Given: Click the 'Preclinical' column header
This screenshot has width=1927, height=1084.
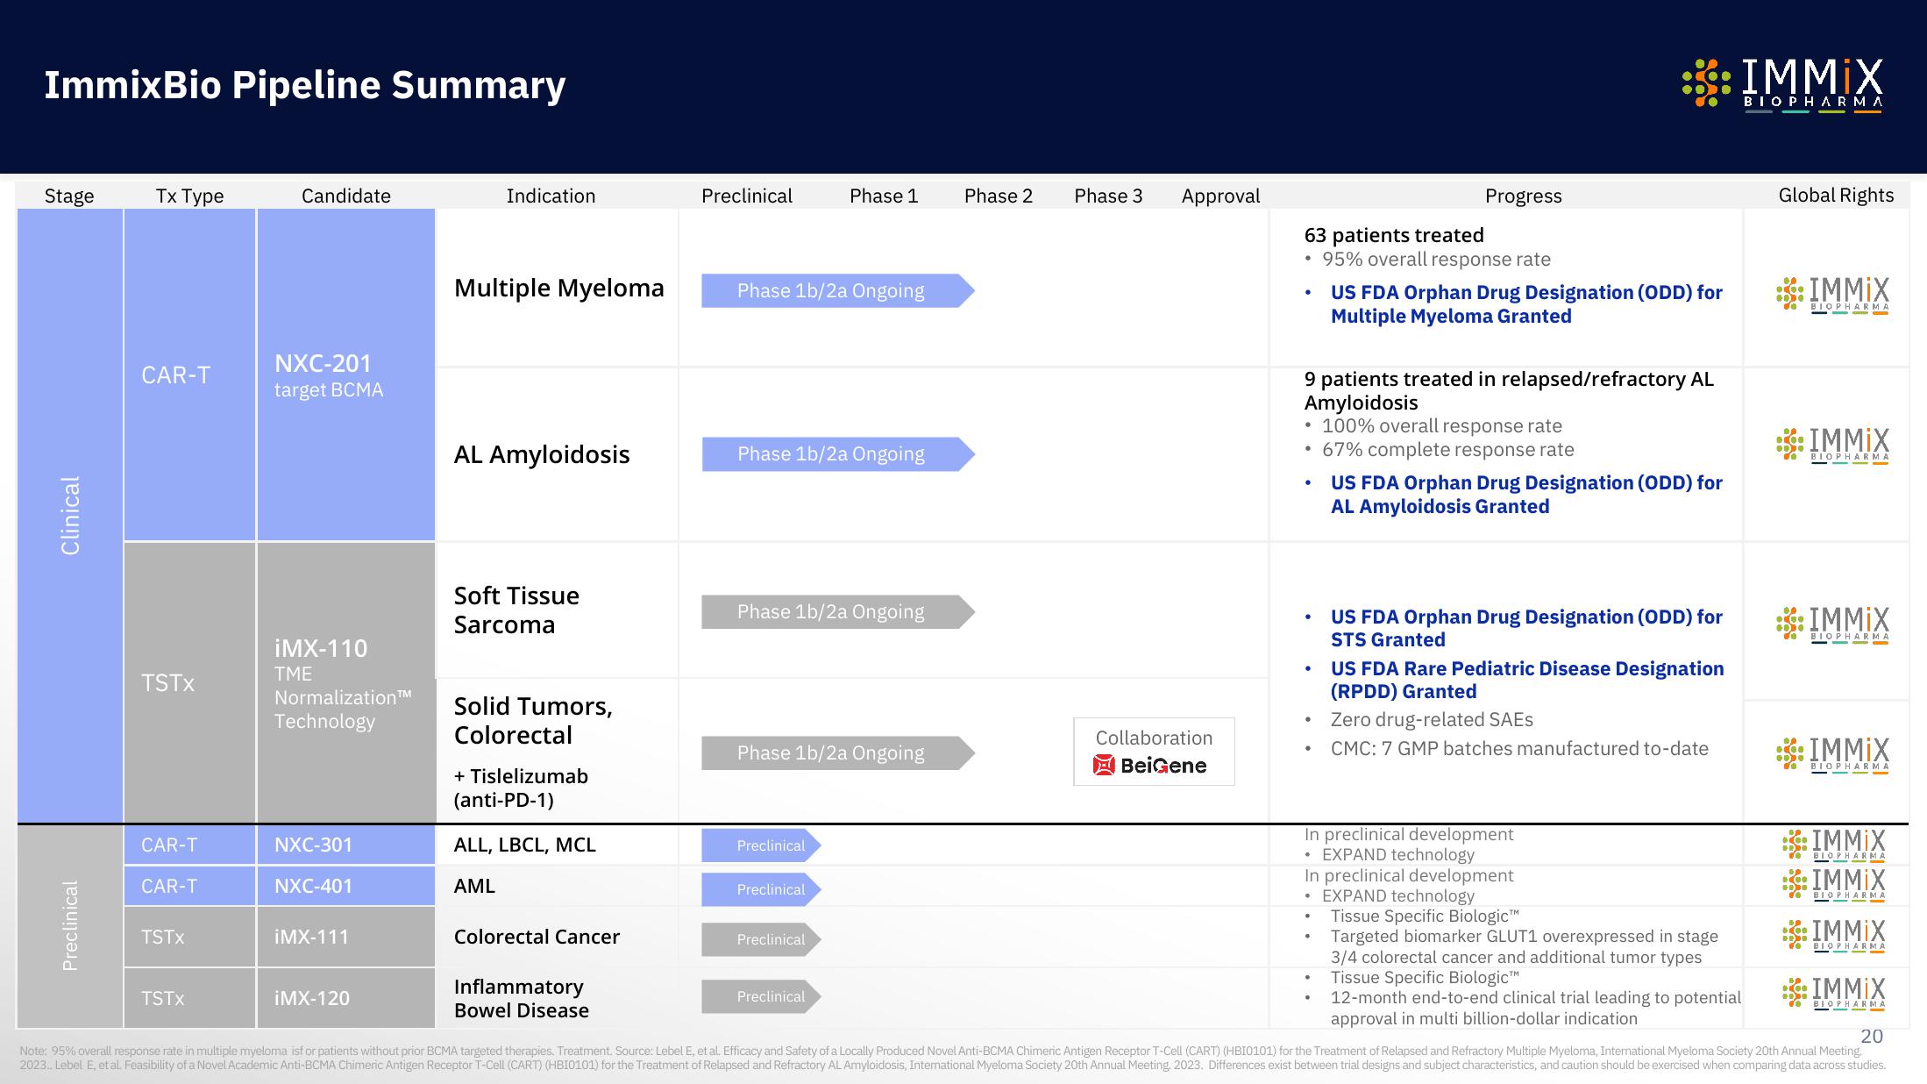Looking at the screenshot, I should (747, 196).
